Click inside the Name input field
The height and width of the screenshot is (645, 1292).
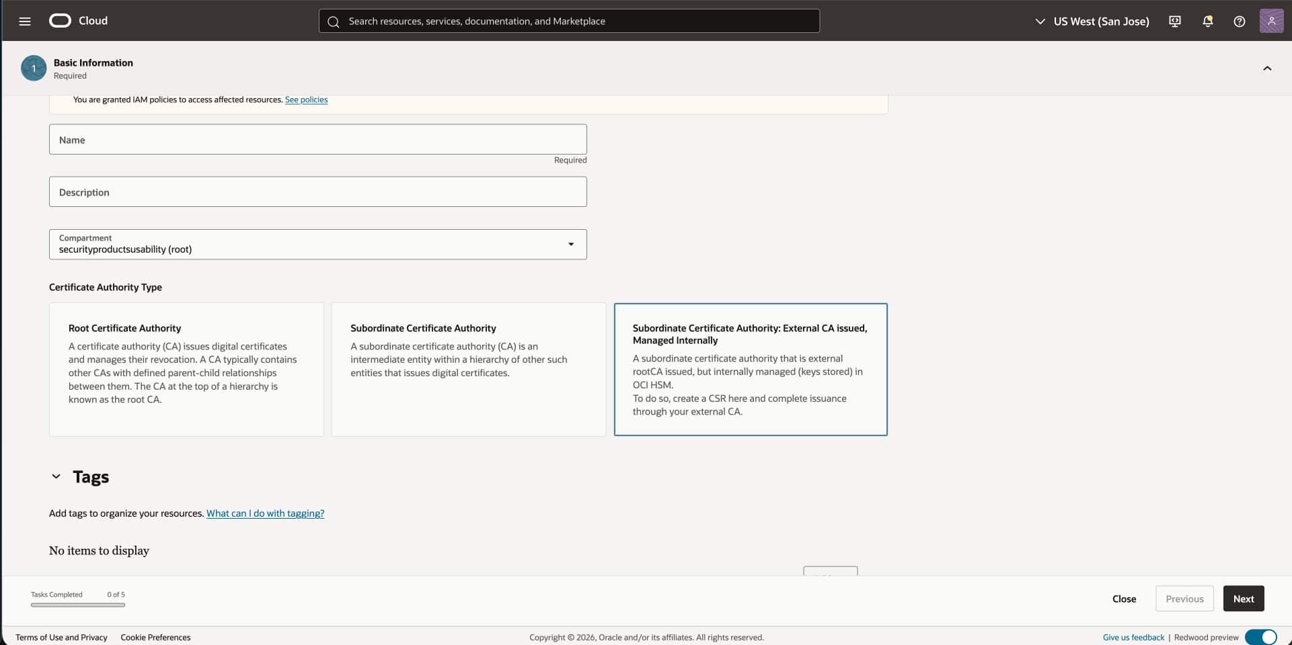point(317,139)
